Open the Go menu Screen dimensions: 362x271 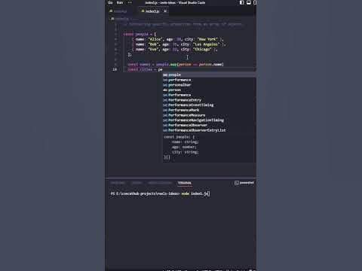tap(110, 2)
